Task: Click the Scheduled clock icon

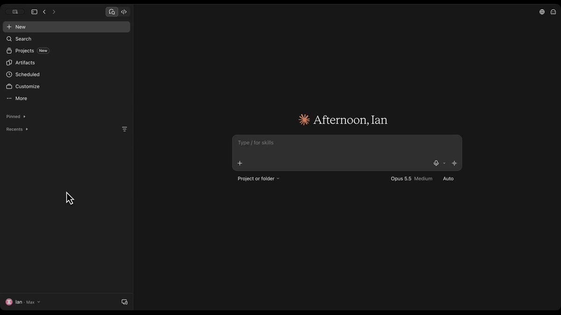Action: 9,75
